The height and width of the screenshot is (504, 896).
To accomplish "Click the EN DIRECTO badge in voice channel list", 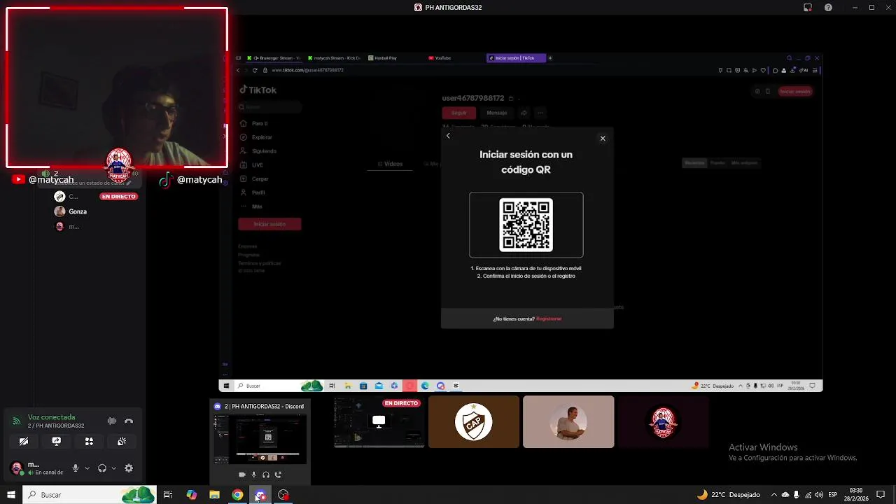I will pos(119,197).
